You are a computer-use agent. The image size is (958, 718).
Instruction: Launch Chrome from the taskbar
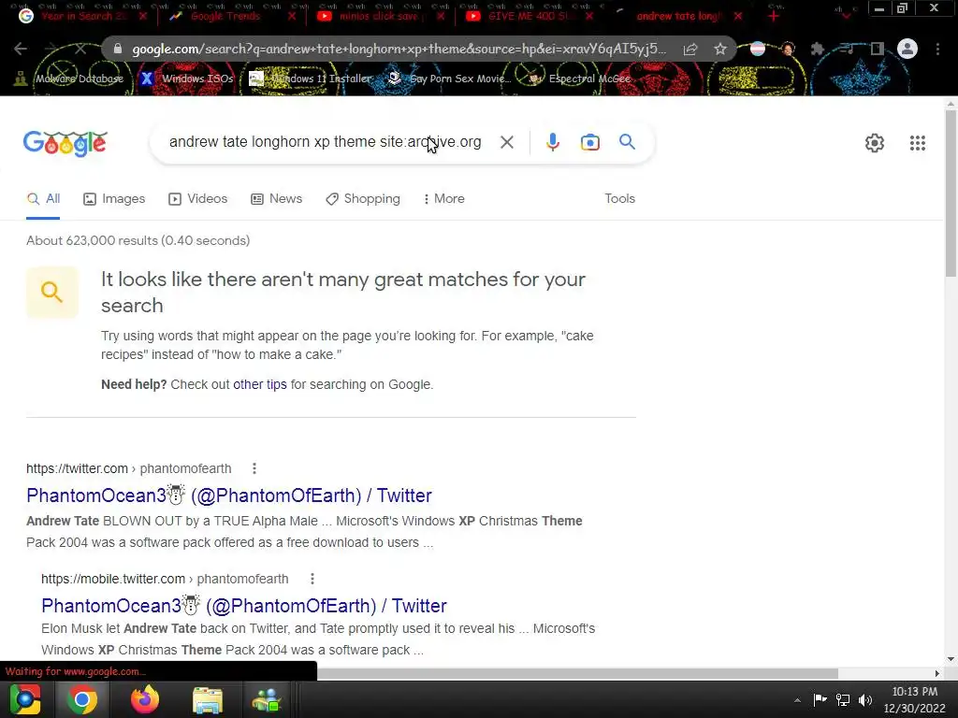(82, 699)
